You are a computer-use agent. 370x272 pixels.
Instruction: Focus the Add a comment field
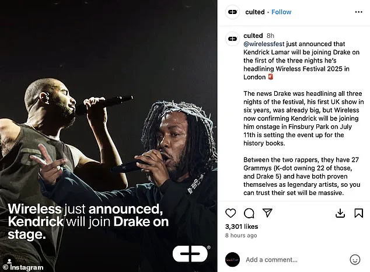point(295,260)
